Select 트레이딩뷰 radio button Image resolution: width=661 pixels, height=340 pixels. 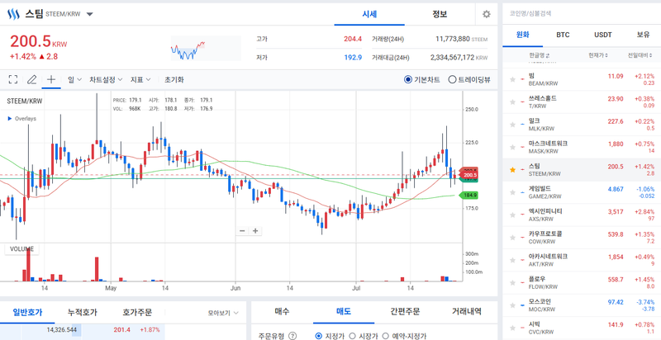452,79
